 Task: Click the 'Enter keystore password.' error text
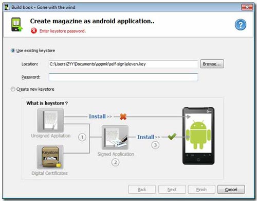click(x=63, y=31)
